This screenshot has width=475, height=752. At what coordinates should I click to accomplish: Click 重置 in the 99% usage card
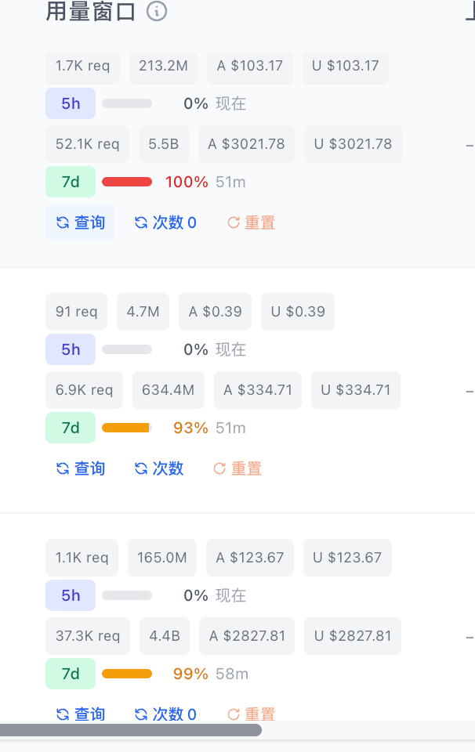[251, 714]
